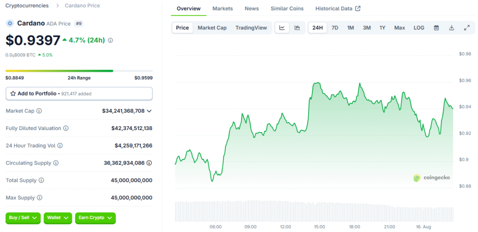478x232 pixels.
Task: Open info icon next to 36,362,934,086 value
Action: tap(149, 163)
